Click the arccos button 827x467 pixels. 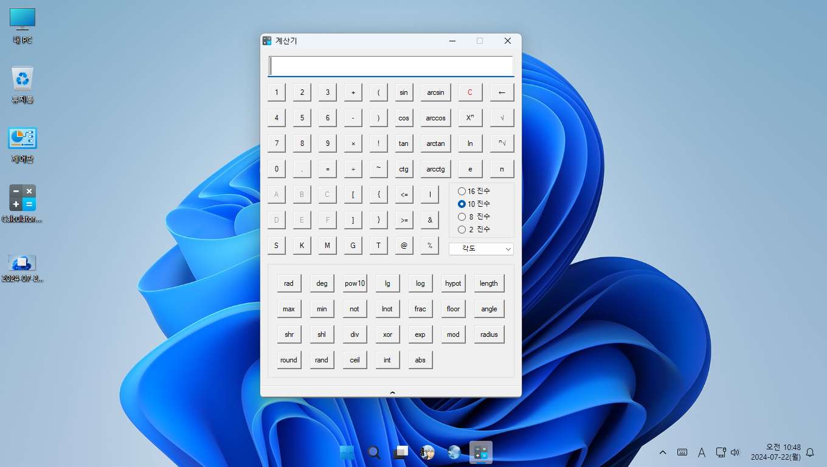(435, 118)
